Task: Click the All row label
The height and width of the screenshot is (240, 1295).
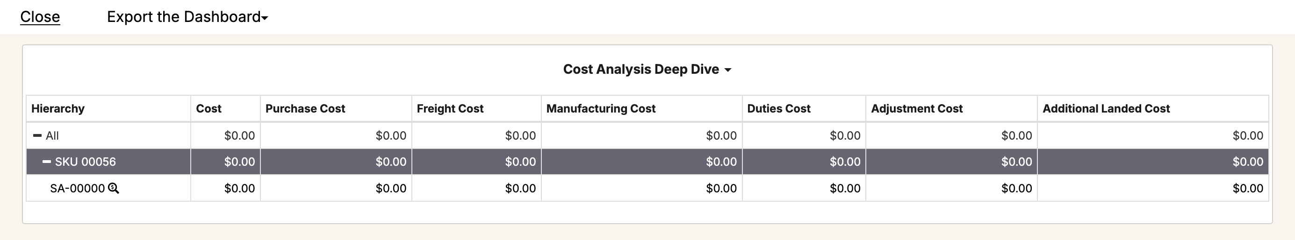Action: click(52, 135)
